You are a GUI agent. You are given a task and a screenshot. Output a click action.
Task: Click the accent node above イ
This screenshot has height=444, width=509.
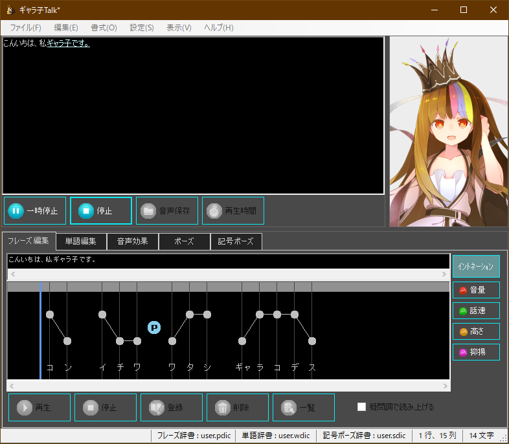click(102, 315)
